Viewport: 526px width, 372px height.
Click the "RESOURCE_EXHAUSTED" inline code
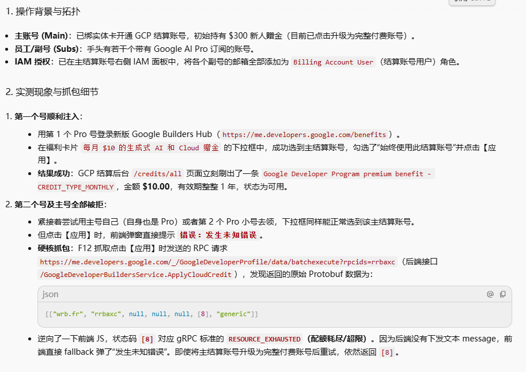point(264,339)
